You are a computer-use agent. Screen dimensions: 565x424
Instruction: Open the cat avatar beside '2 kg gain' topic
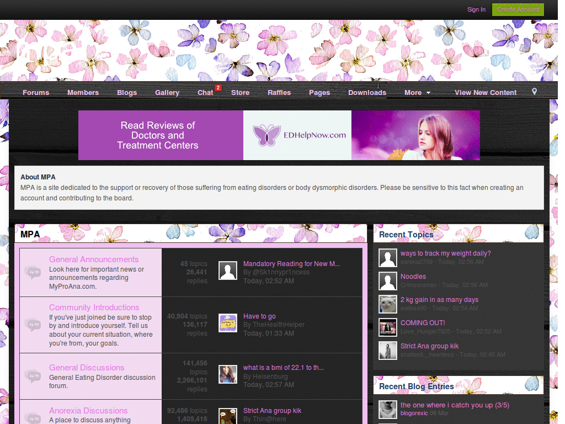point(388,304)
